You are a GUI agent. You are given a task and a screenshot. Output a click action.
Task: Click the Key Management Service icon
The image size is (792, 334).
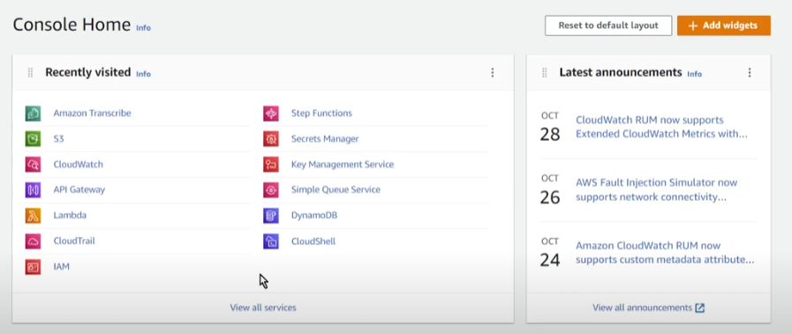[271, 164]
